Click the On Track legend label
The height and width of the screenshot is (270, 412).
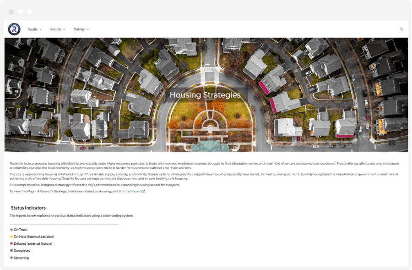pos(20,230)
